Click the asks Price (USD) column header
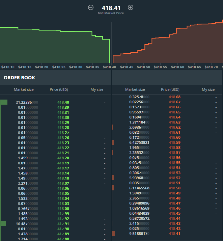Screen dimensions: 223x241 pos(170,89)
